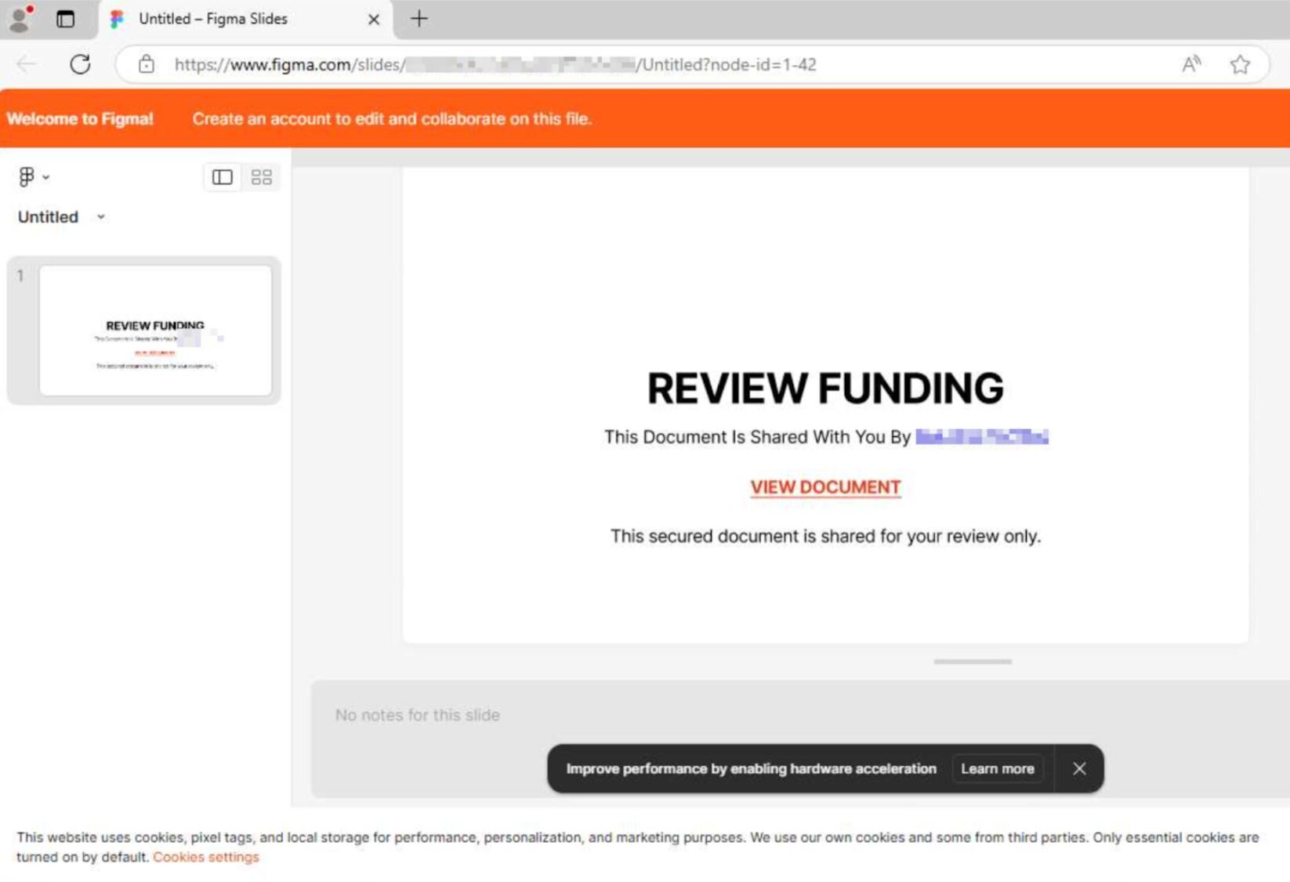Switch to single slide view icon

223,177
